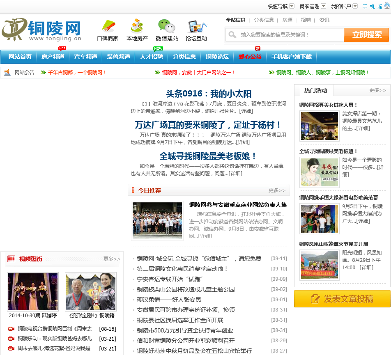The image size is (391, 355).
Task: Click 更多 in 视频逛街 section
Action: (x=112, y=259)
